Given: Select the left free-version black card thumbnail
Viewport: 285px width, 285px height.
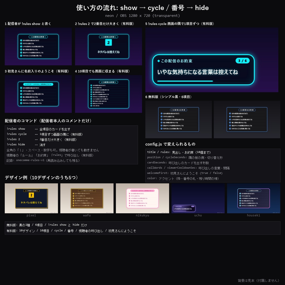Looking at the screenshot, I should coord(178,119).
